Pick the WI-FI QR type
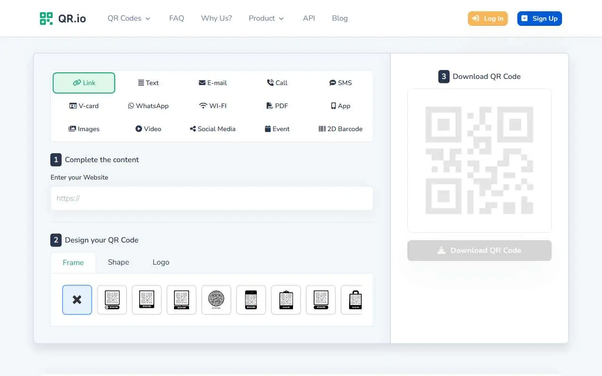Screen dimensions: 602x376 click(x=213, y=106)
